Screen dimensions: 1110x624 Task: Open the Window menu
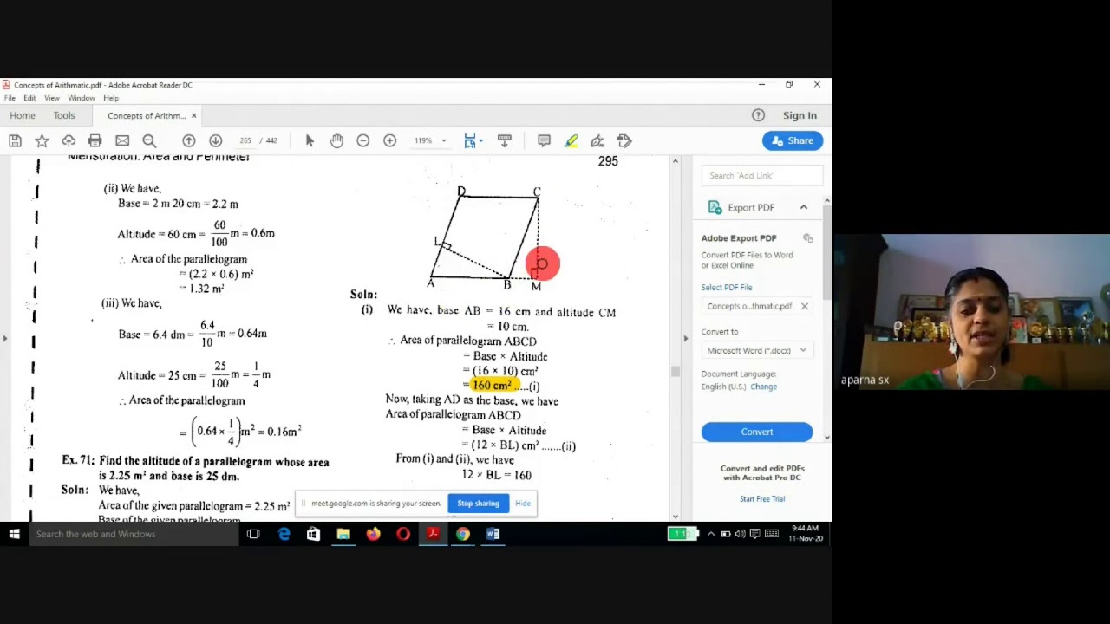pos(82,98)
